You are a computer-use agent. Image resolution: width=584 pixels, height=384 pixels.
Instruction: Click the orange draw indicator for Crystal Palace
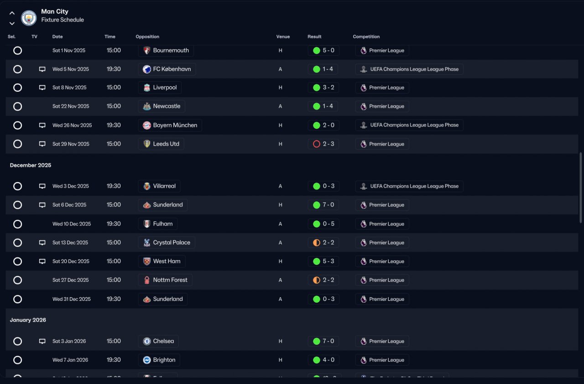click(x=317, y=242)
